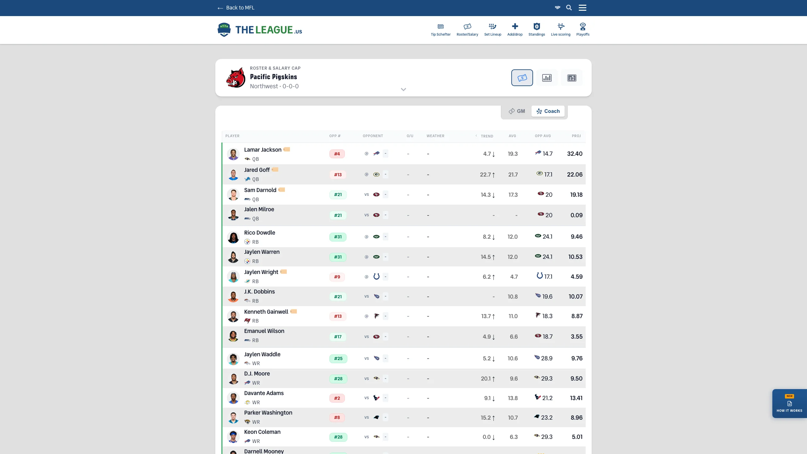Switch to Coach mode
The width and height of the screenshot is (807, 454).
coord(548,111)
